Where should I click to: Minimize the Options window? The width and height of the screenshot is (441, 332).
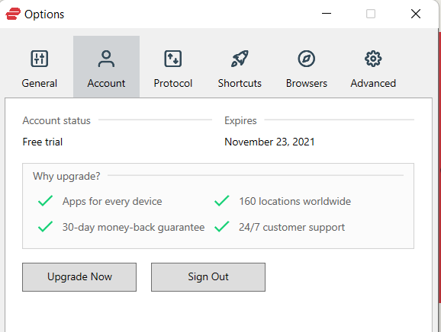pyautogui.click(x=327, y=14)
